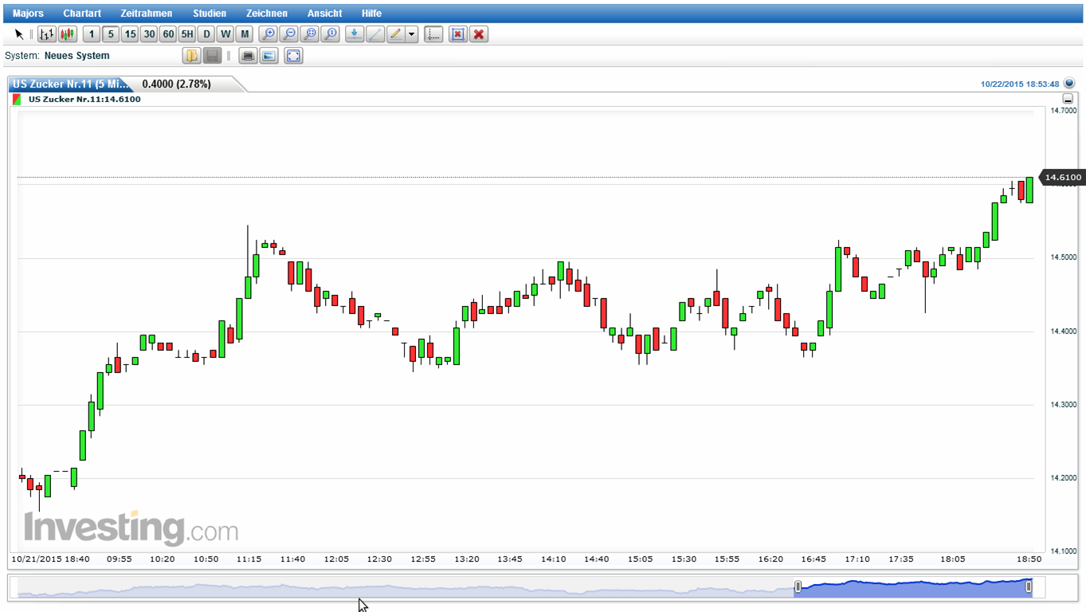Click the "US Zucker Nr.11:14.6100" legend label

tap(84, 100)
